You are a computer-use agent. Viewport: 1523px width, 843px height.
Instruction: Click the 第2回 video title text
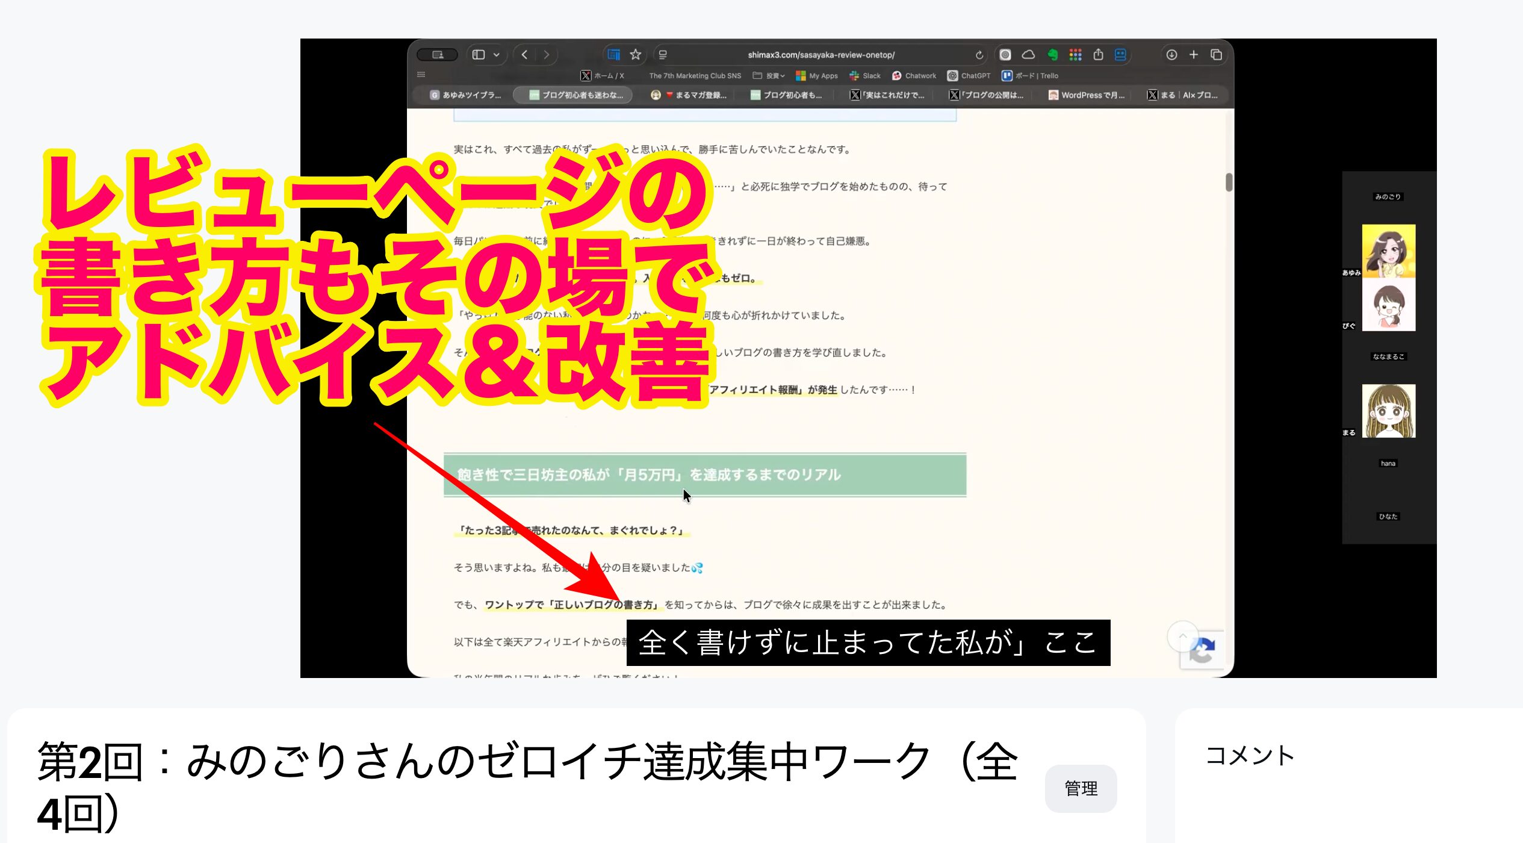click(x=527, y=787)
